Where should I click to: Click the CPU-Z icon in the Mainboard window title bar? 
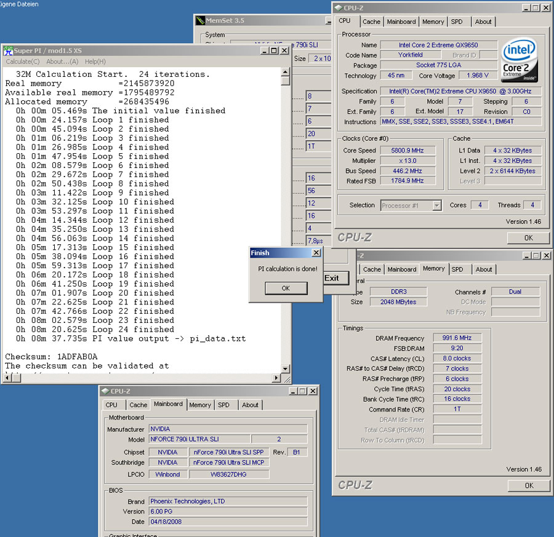coord(105,391)
